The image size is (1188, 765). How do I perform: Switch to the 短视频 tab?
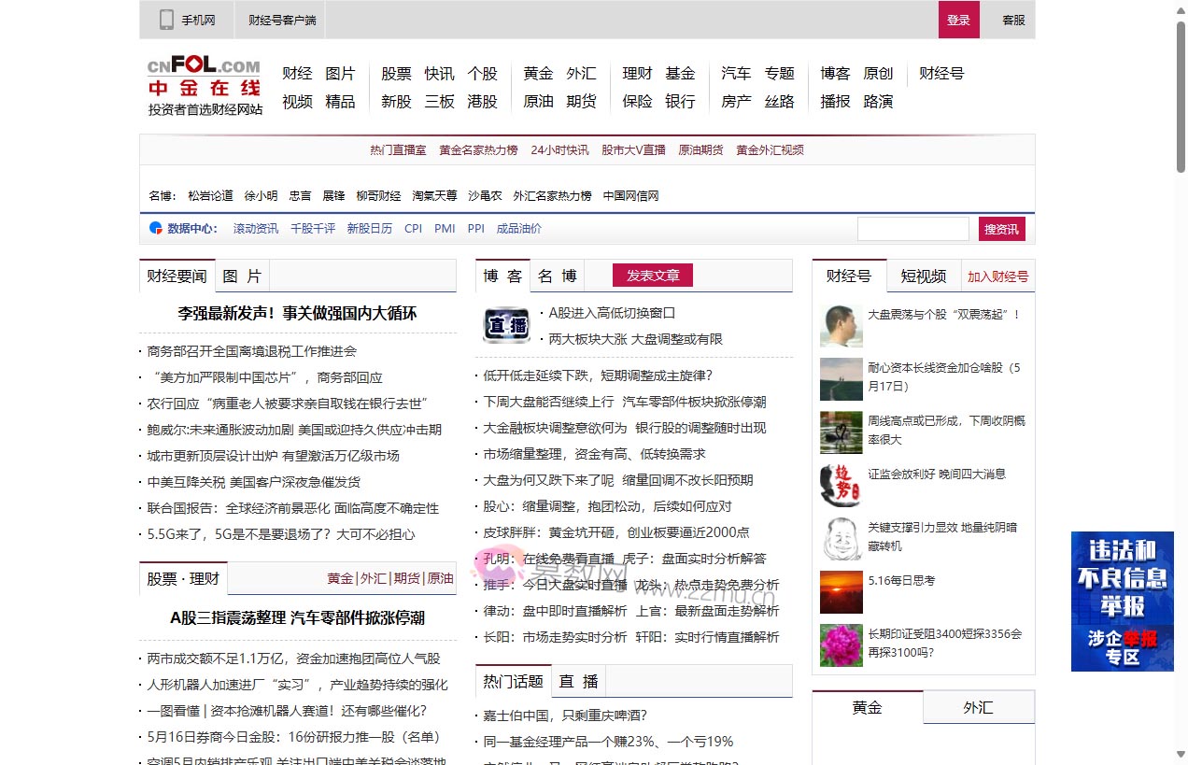[923, 276]
